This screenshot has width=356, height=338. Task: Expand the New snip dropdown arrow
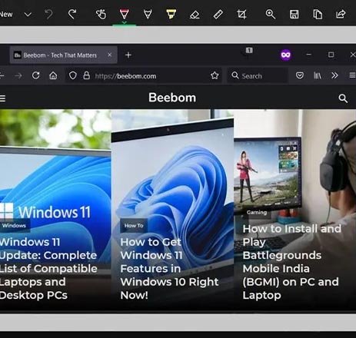(28, 15)
